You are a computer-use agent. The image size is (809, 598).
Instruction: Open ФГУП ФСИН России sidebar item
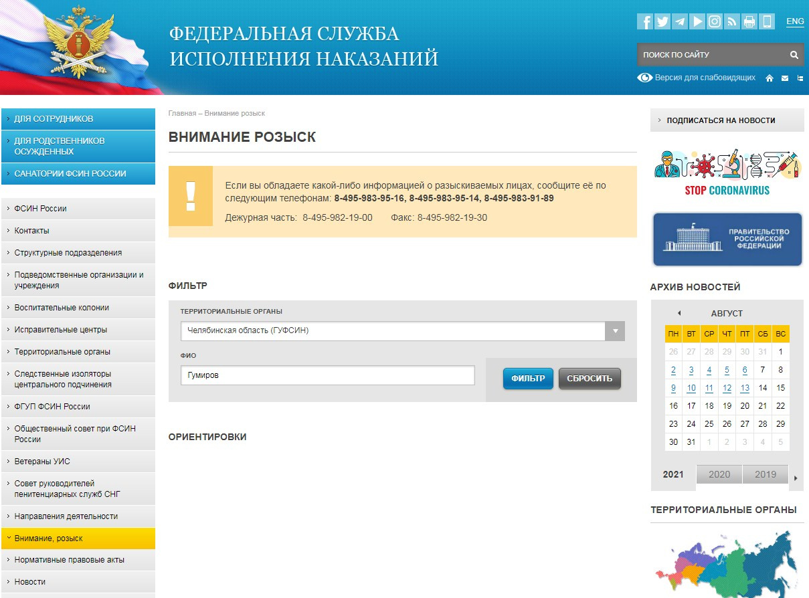(x=78, y=407)
